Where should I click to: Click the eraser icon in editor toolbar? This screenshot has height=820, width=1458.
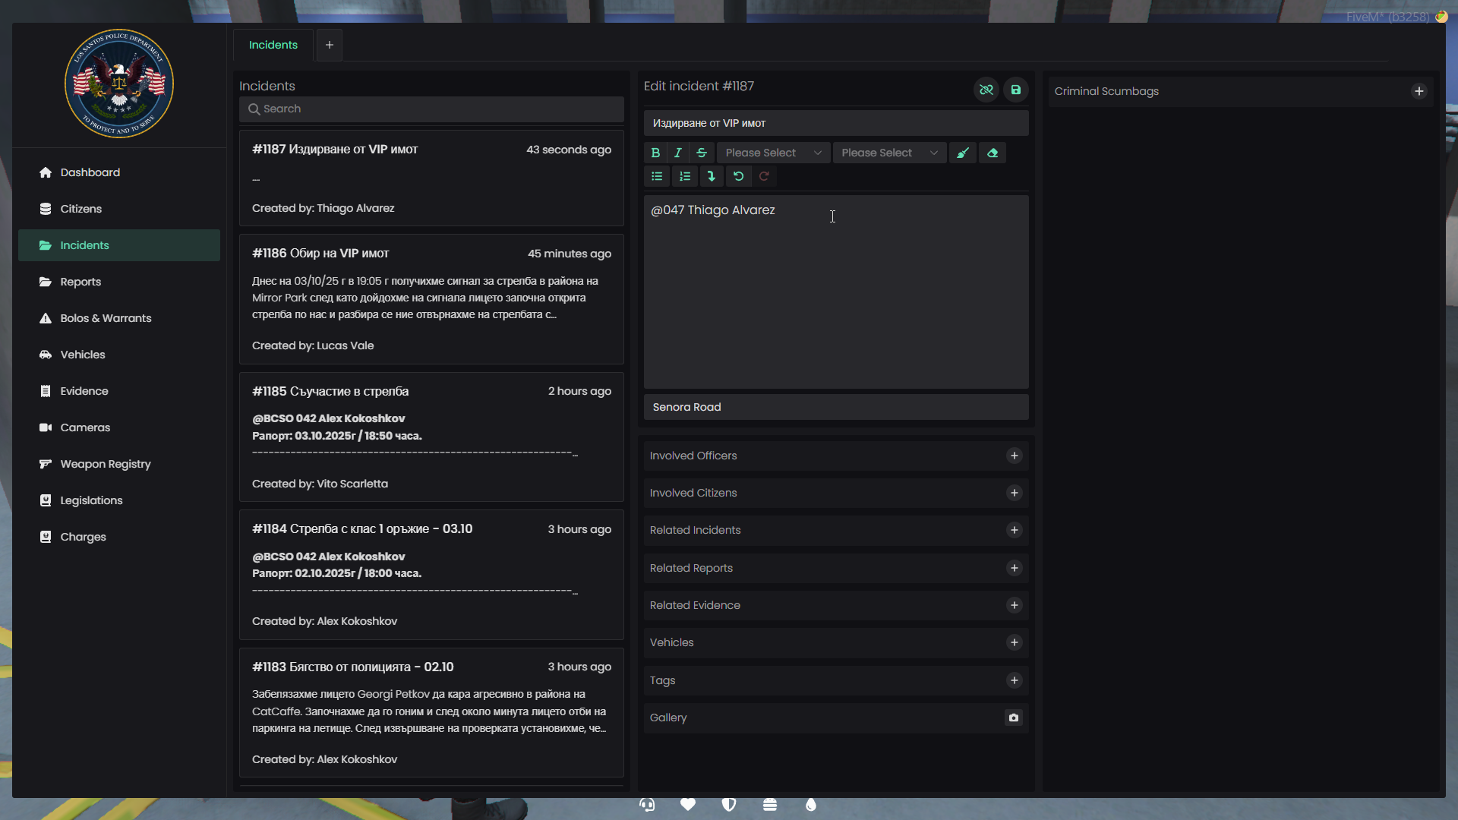(x=993, y=153)
